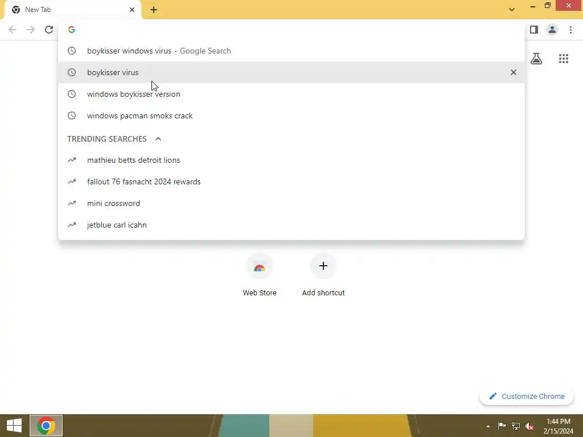Open the tab search dropdown arrow
This screenshot has width=583, height=437.
[x=512, y=10]
